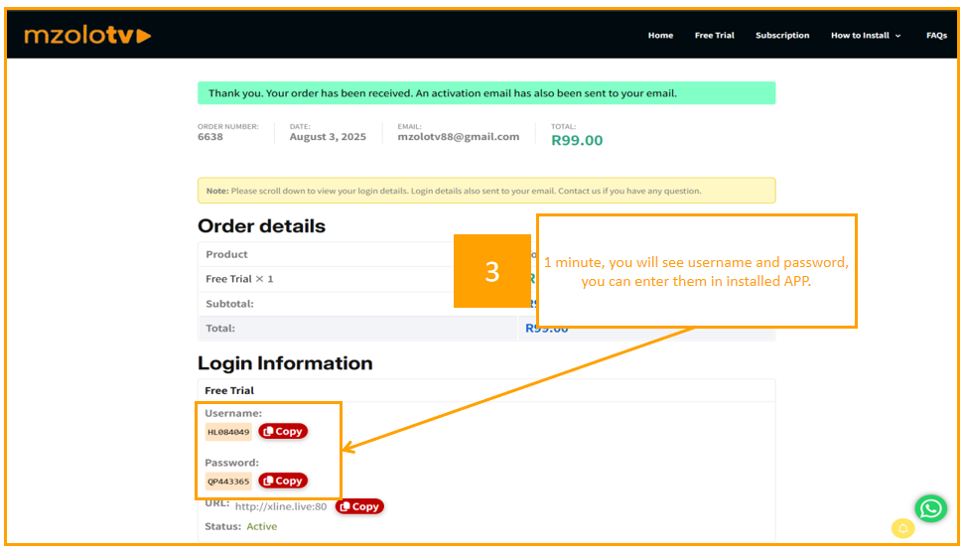Click the yellow Note banner
This screenshot has height=553, width=964.
[x=485, y=191]
